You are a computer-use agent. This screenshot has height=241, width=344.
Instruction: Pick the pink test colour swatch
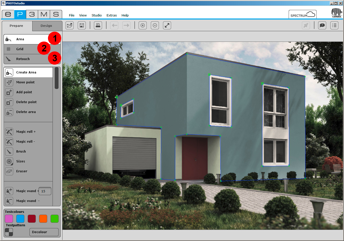9,219
